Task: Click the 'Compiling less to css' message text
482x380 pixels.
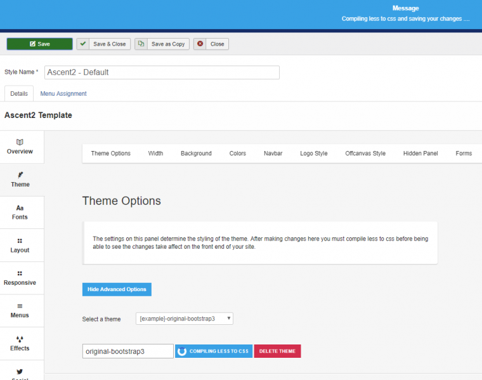Action: [x=405, y=19]
